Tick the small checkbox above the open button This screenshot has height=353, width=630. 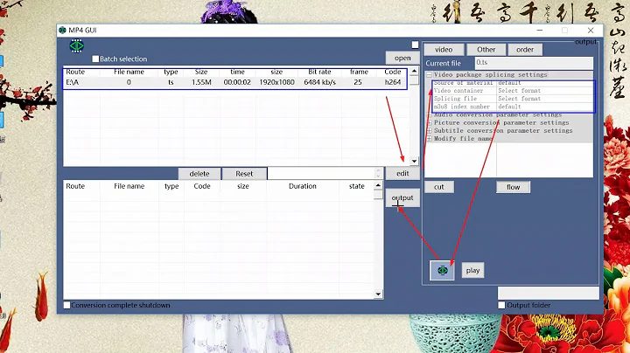tap(415, 45)
